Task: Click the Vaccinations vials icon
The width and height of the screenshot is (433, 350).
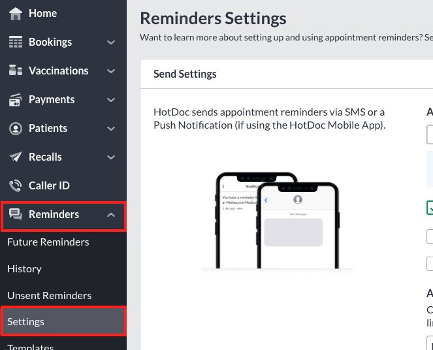Action: coord(16,71)
